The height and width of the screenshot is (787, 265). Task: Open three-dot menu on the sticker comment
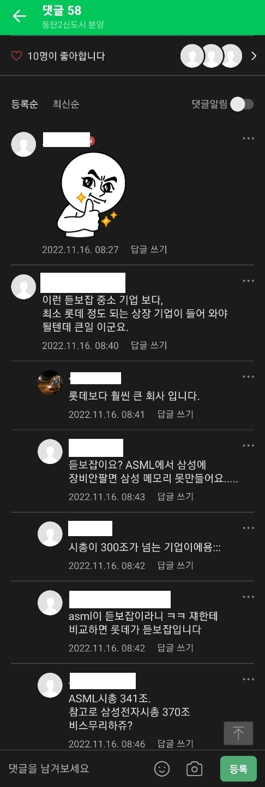coord(248,139)
